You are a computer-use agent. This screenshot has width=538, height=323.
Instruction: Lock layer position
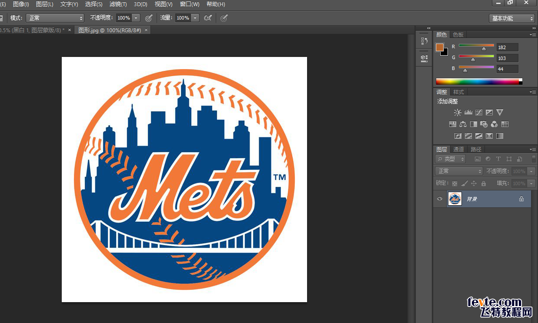coord(474,183)
